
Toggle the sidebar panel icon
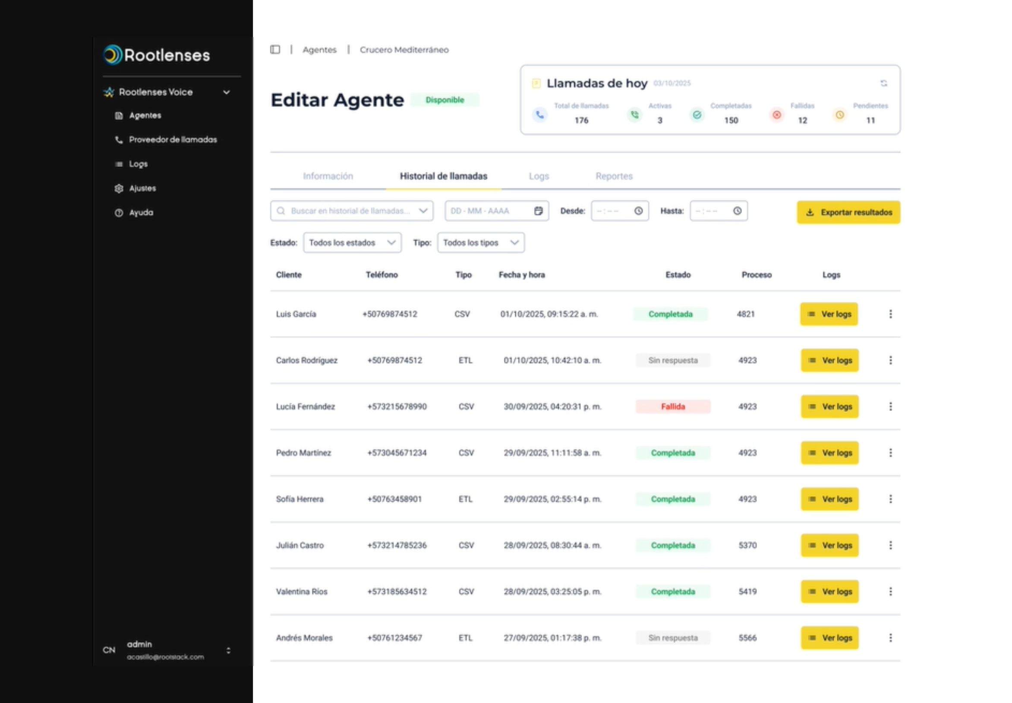[275, 49]
